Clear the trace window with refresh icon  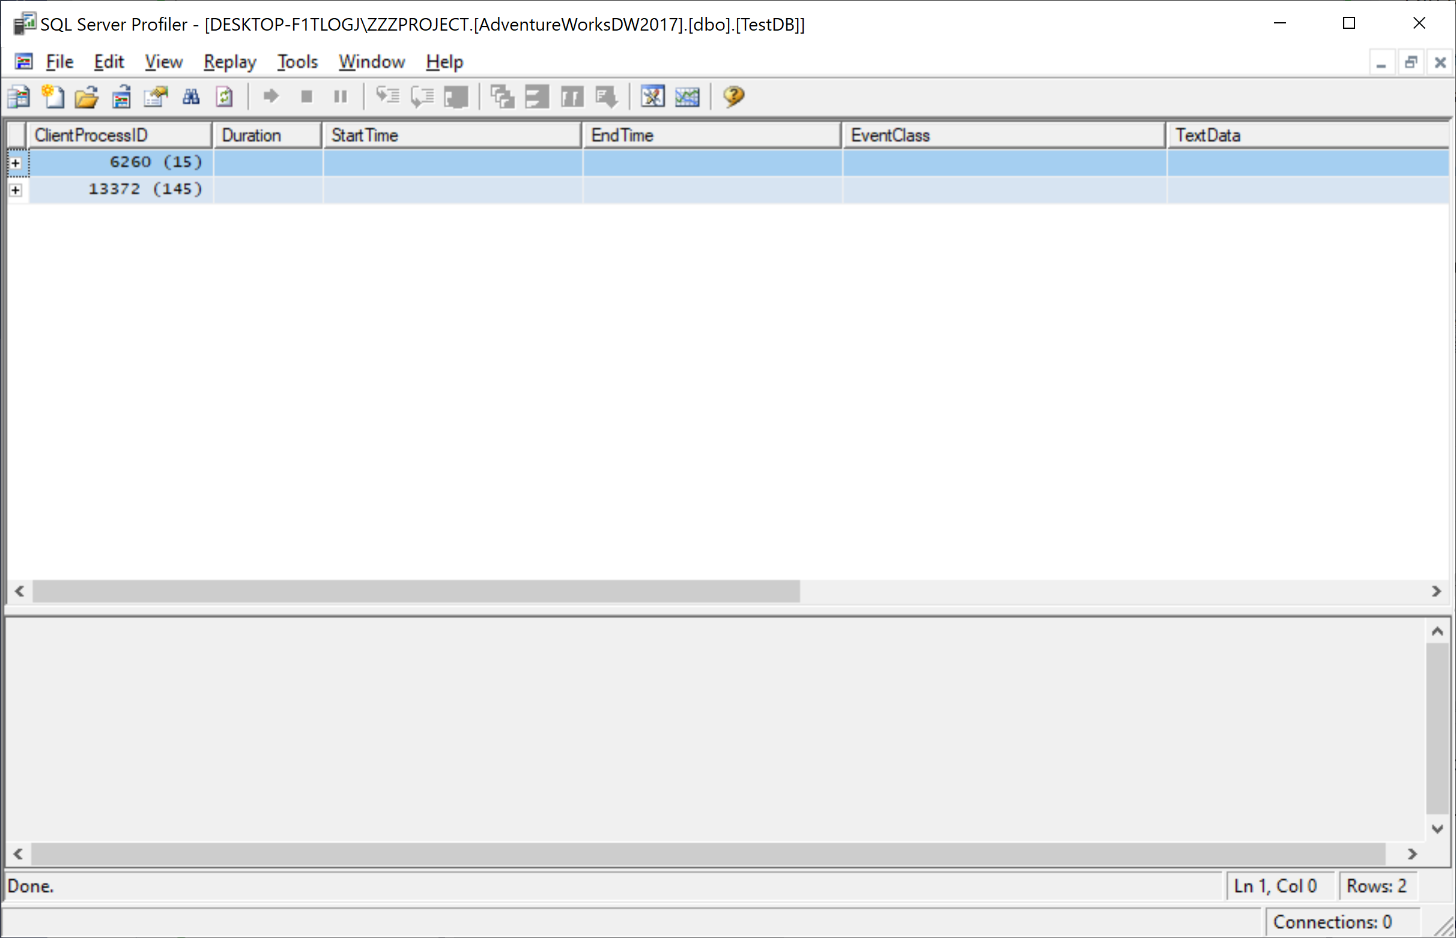(225, 97)
